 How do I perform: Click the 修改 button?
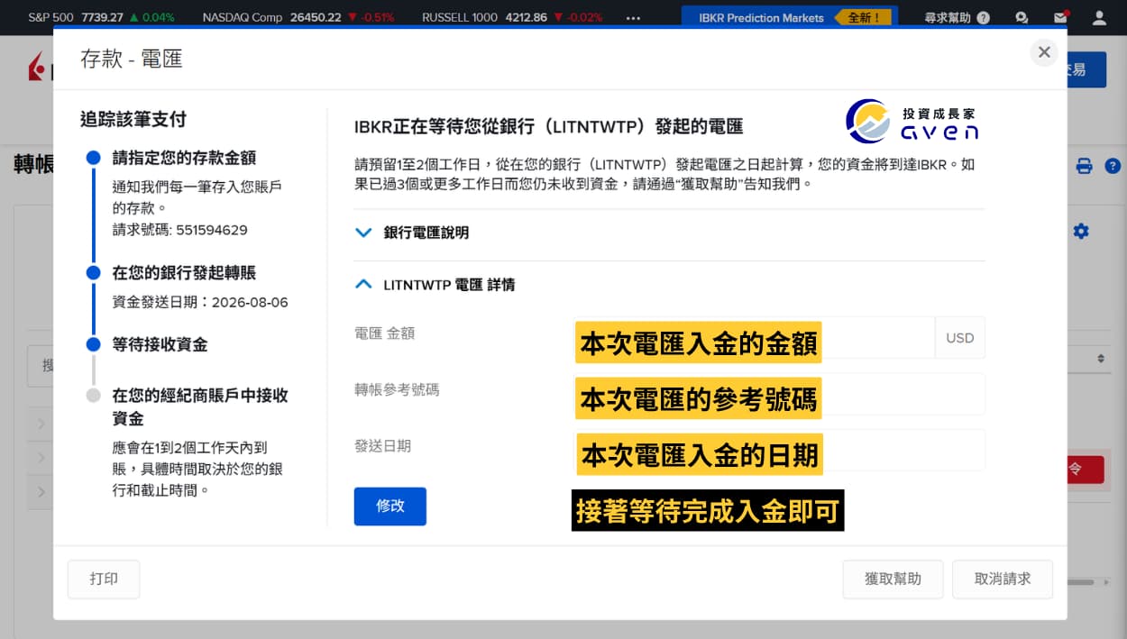click(390, 507)
